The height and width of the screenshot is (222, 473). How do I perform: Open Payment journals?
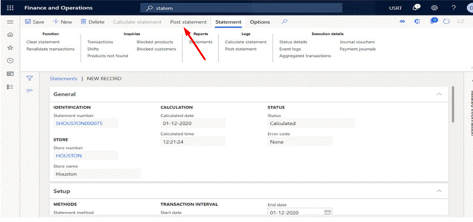coord(357,49)
